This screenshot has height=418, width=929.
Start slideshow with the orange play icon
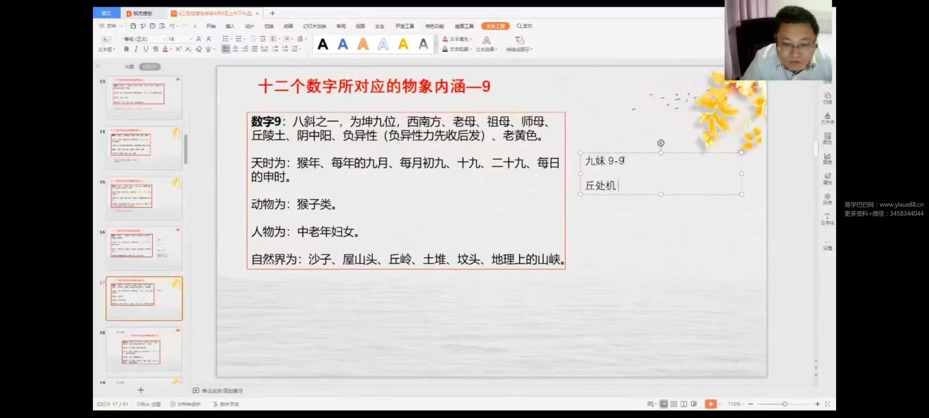point(711,404)
